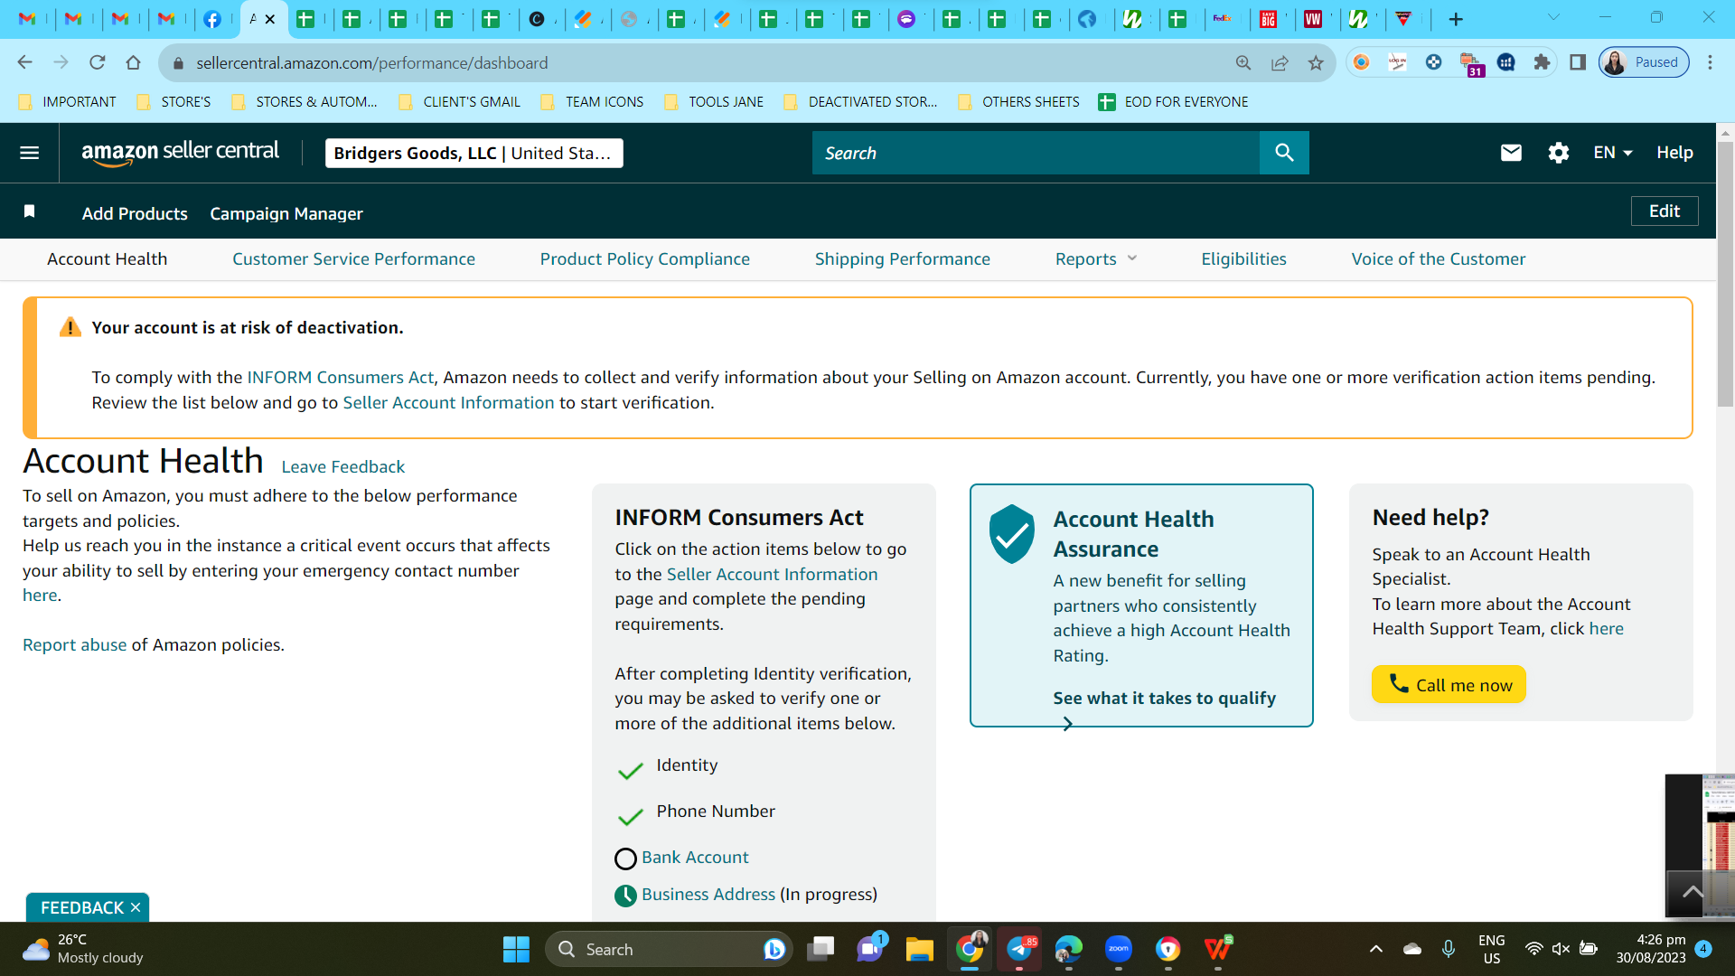The image size is (1735, 976).
Task: Click the taskbar date and time
Action: [x=1650, y=949]
